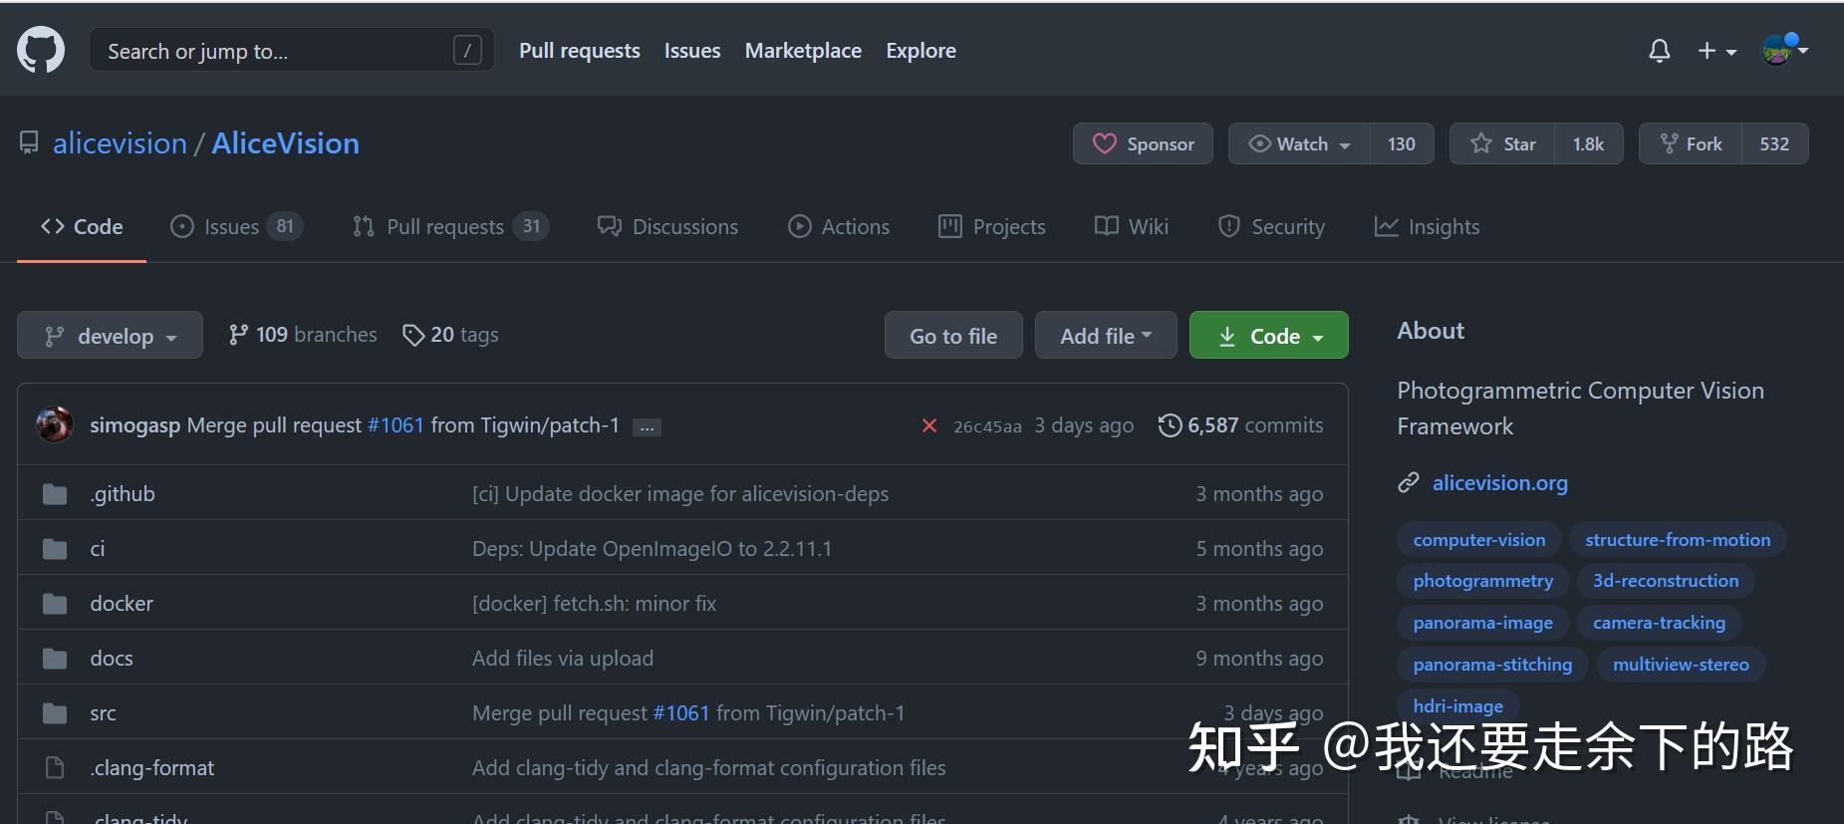Focus the Search or jump to field
The width and height of the screenshot is (1844, 824).
pos(292,50)
